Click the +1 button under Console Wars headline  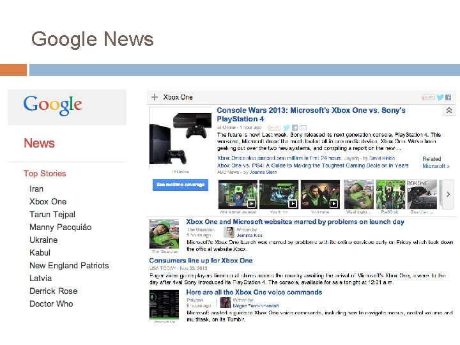tap(274, 127)
